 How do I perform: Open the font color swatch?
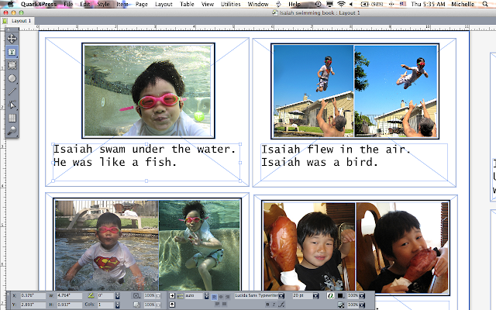(340, 295)
